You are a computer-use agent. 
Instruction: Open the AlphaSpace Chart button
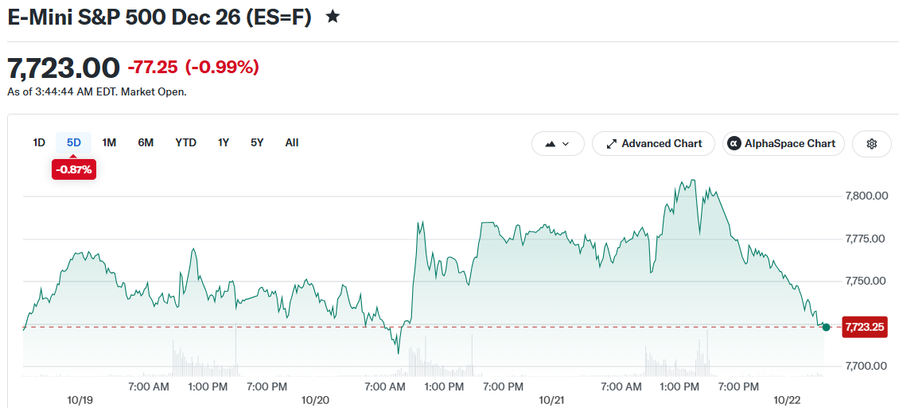coord(783,144)
